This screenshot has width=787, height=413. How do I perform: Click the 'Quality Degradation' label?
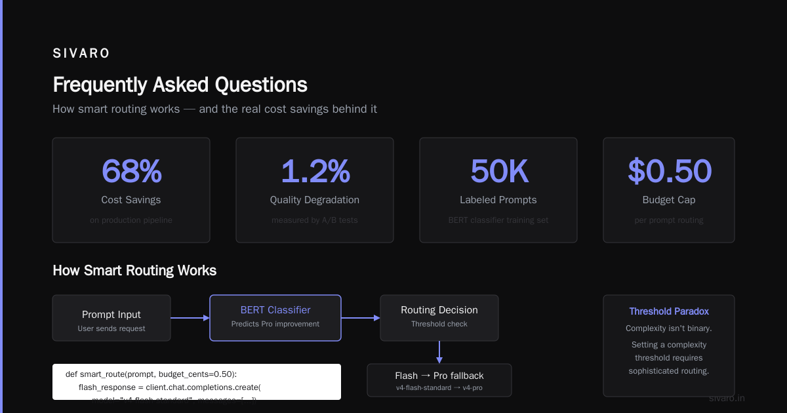click(315, 200)
